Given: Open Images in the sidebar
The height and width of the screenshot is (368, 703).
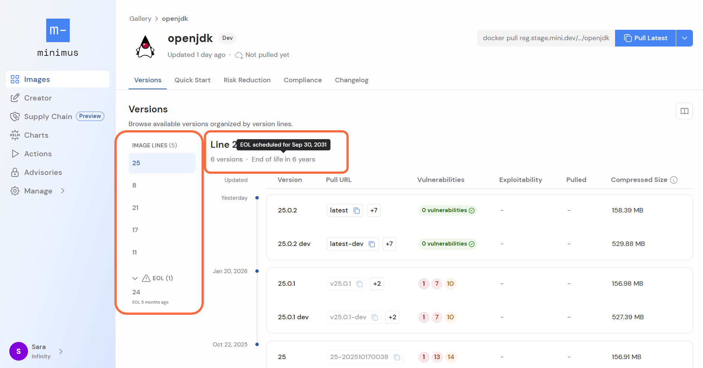Looking at the screenshot, I should [x=57, y=79].
